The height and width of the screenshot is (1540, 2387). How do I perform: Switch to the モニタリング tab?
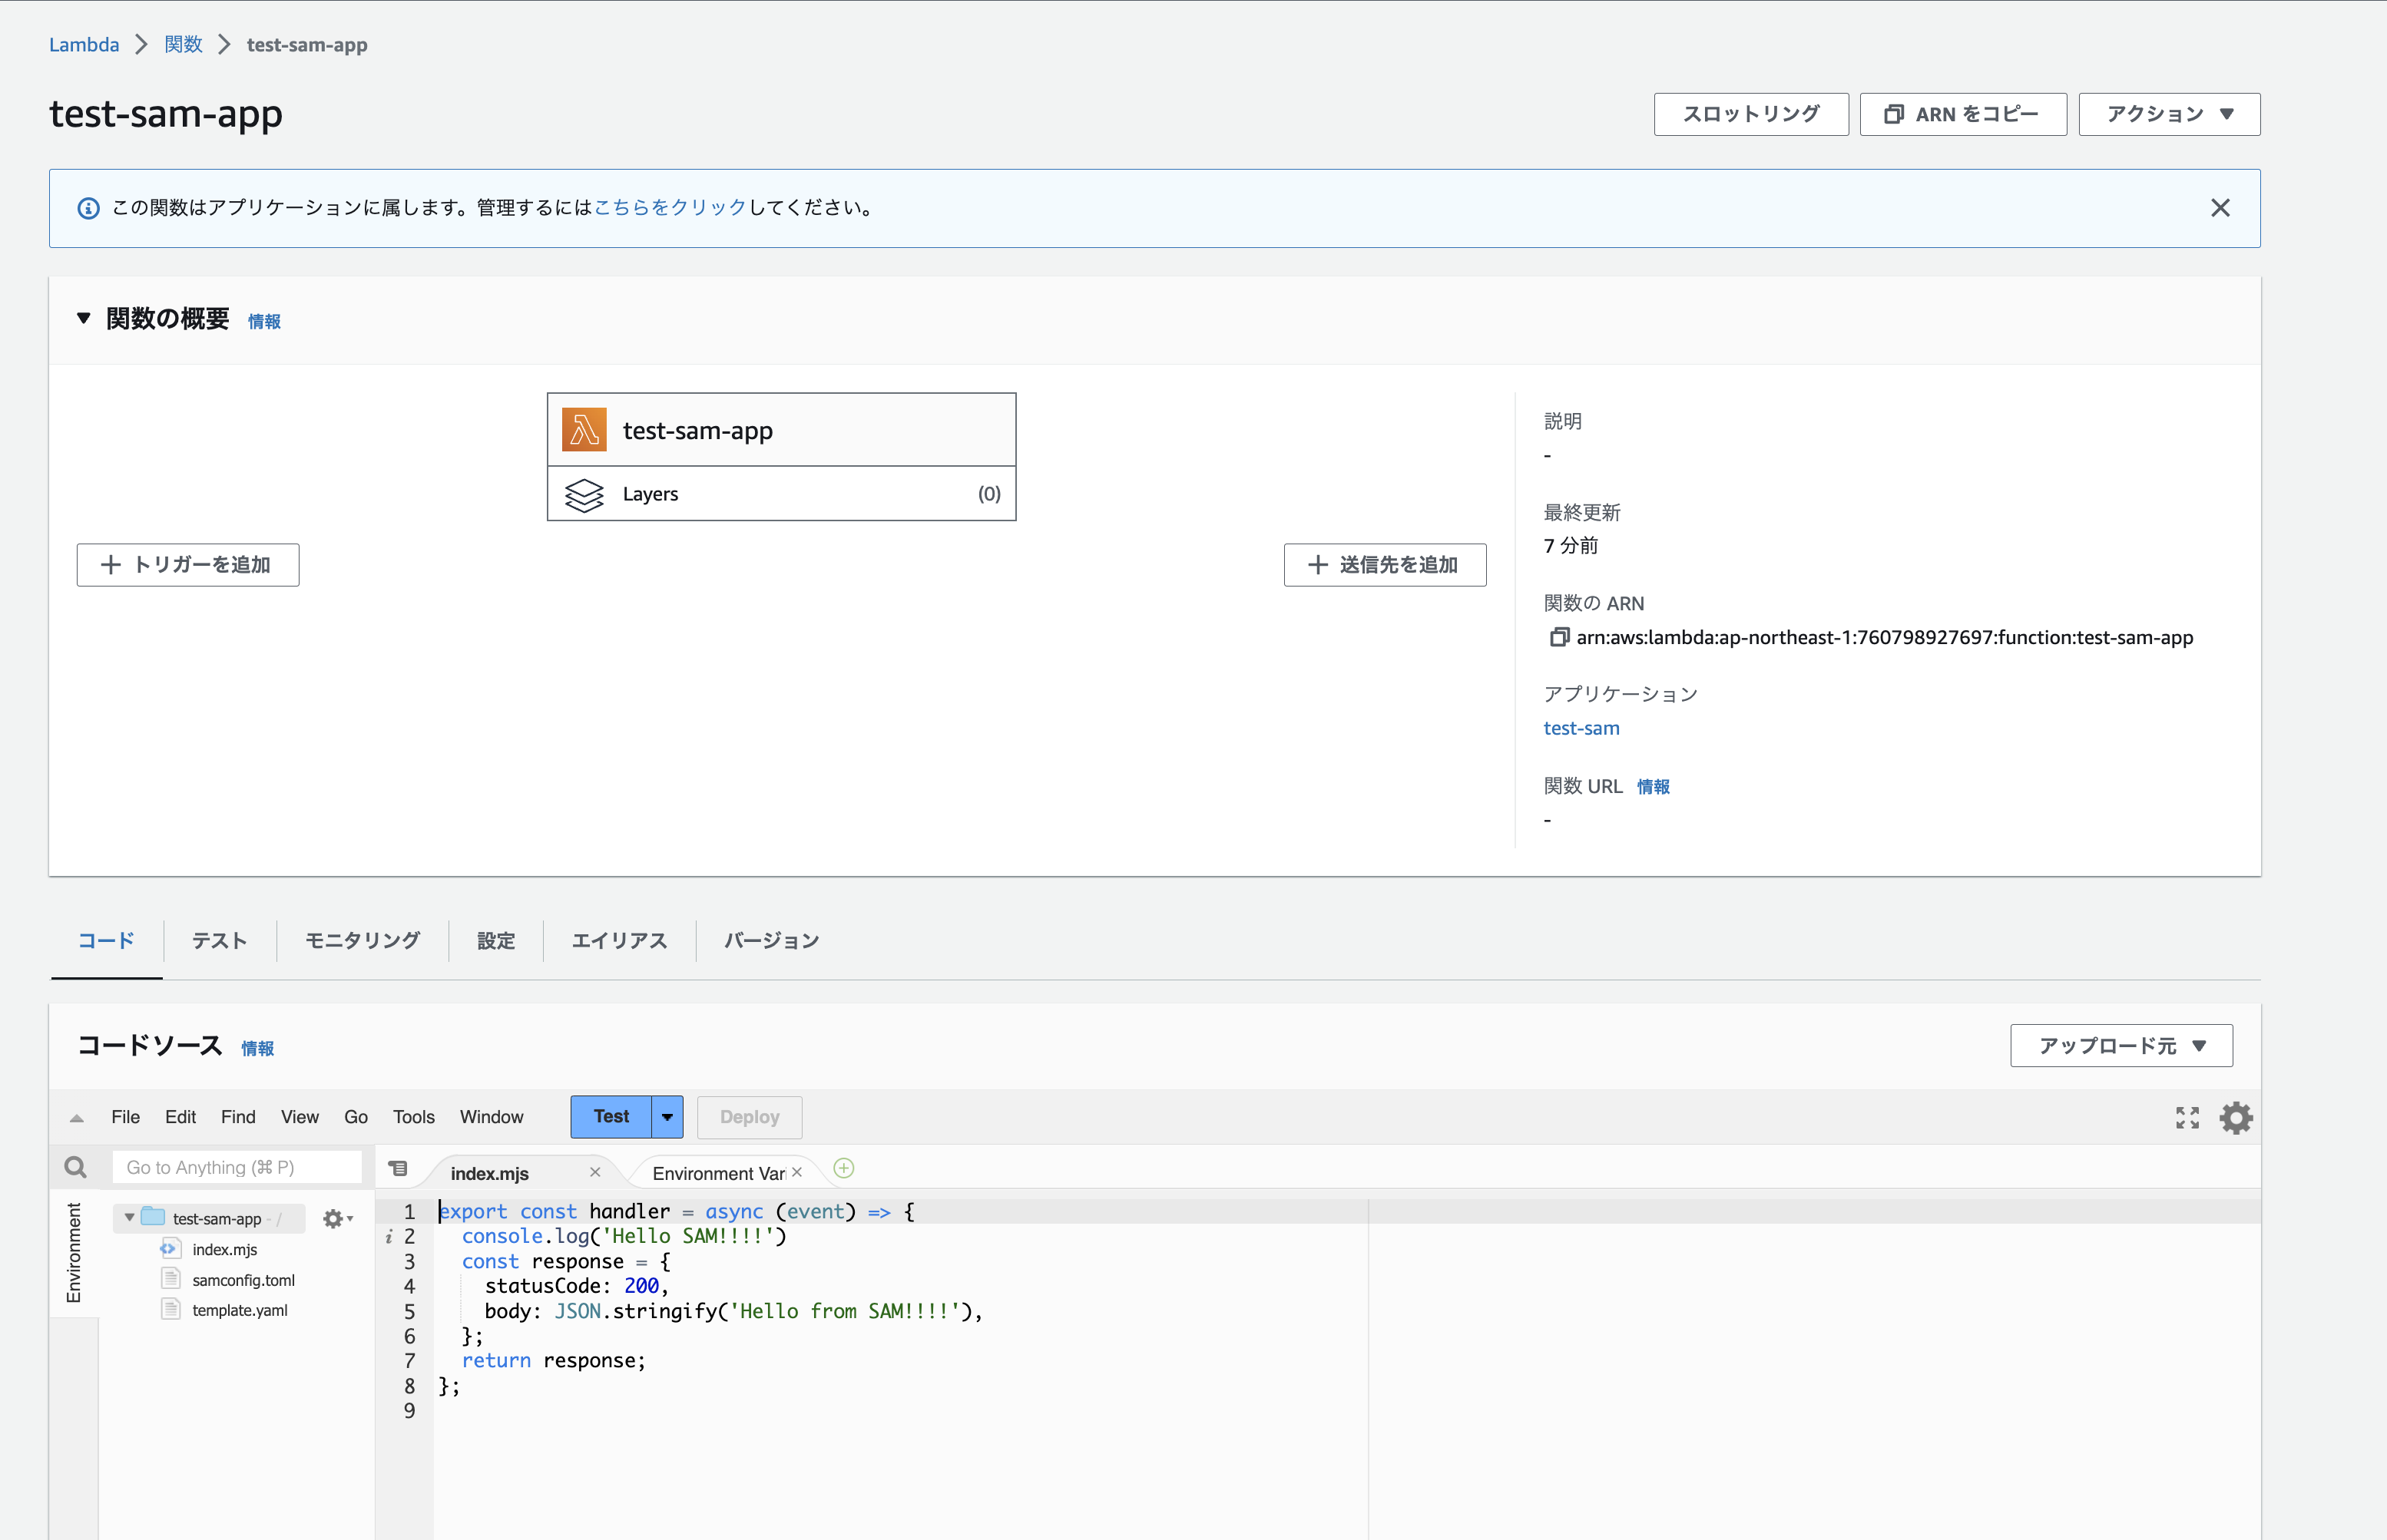tap(363, 940)
